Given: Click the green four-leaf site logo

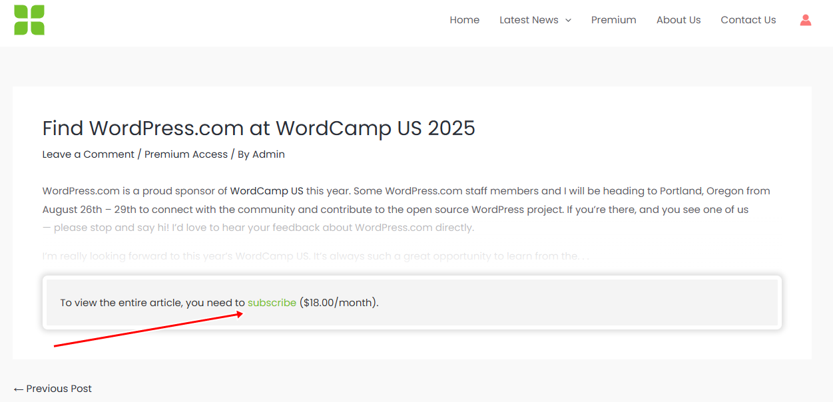Looking at the screenshot, I should point(29,20).
